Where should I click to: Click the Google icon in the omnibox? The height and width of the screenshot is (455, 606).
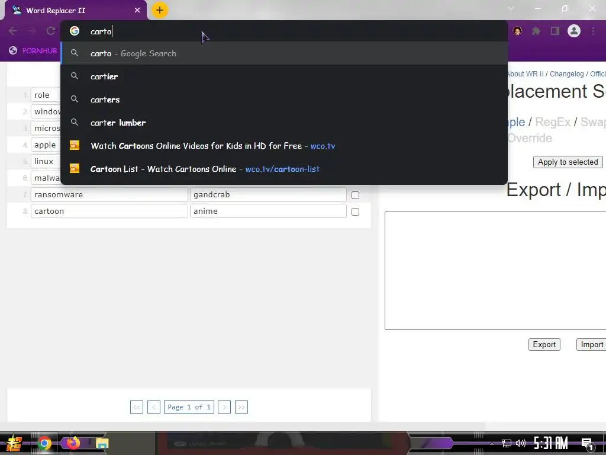pyautogui.click(x=75, y=31)
